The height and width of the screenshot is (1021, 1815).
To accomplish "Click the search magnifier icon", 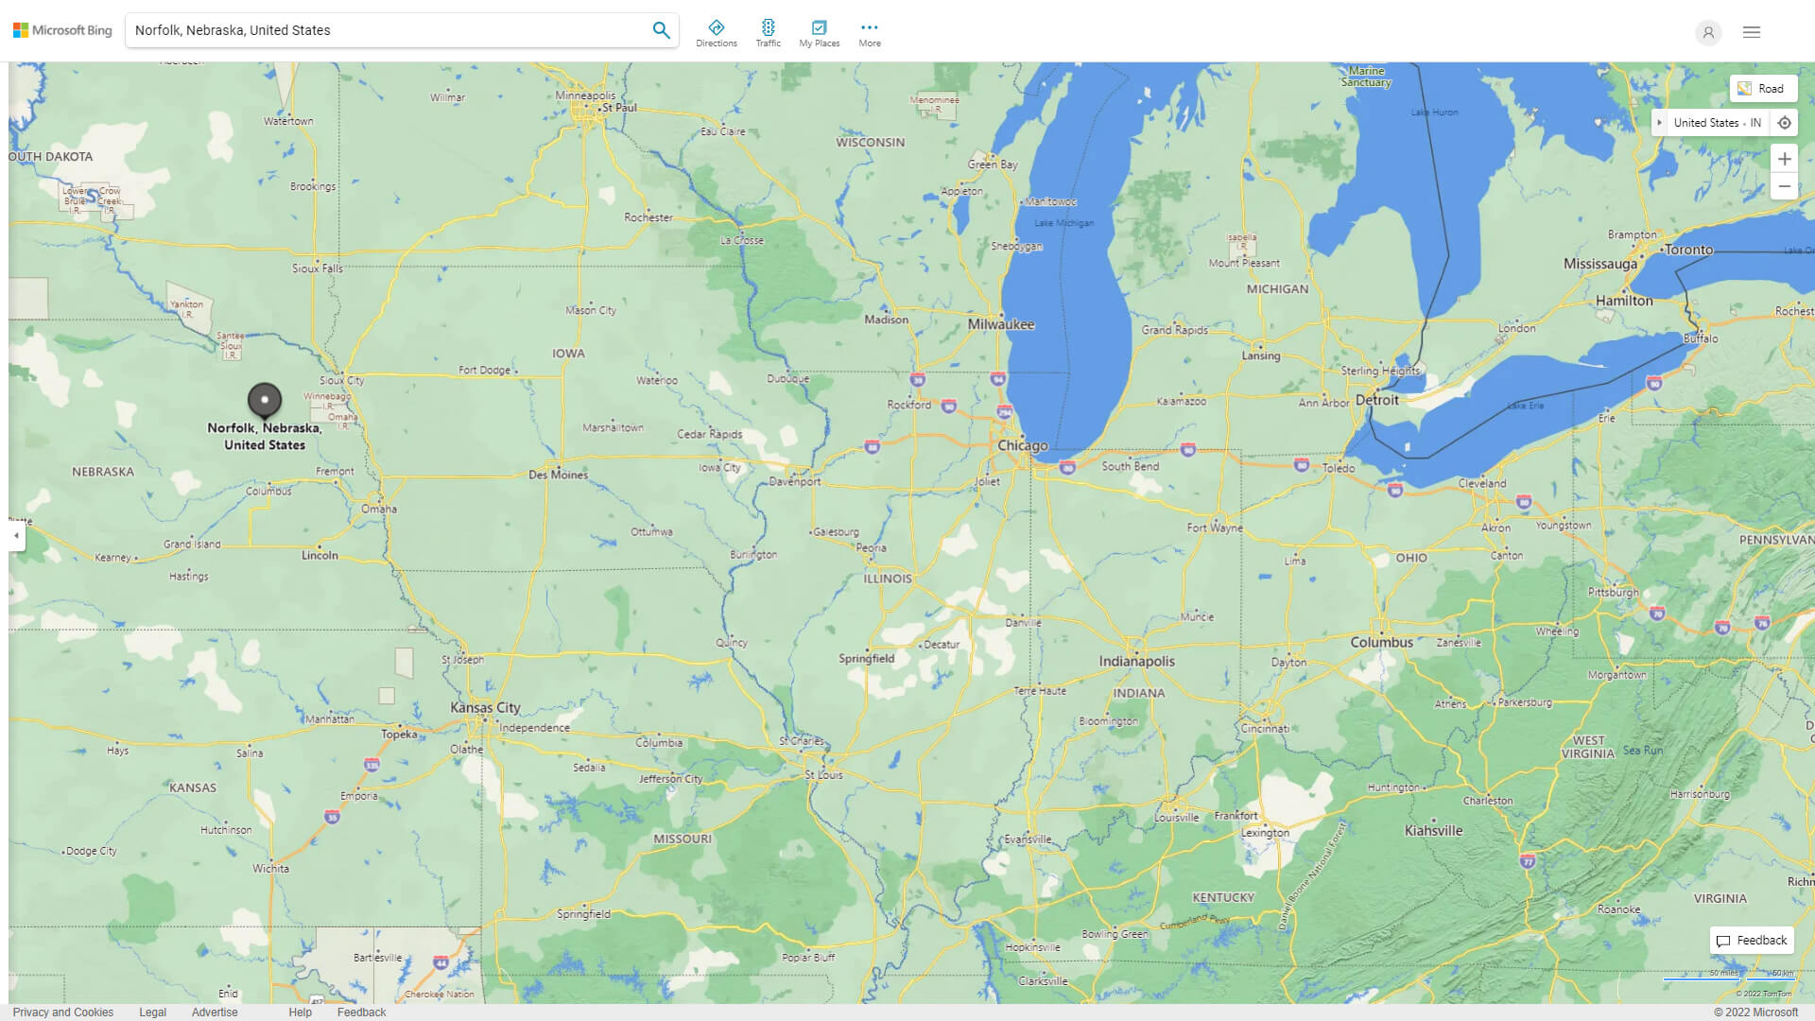I will (661, 29).
